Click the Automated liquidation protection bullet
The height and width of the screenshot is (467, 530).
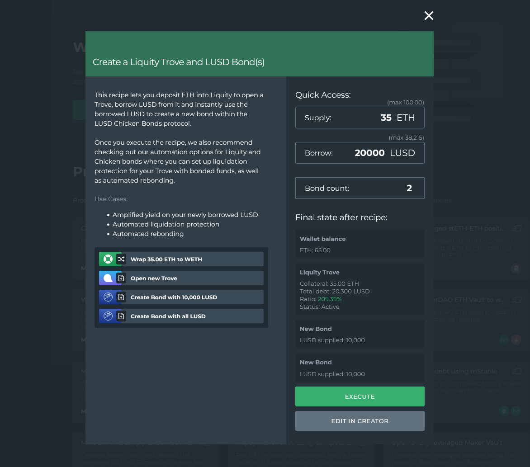(x=166, y=224)
